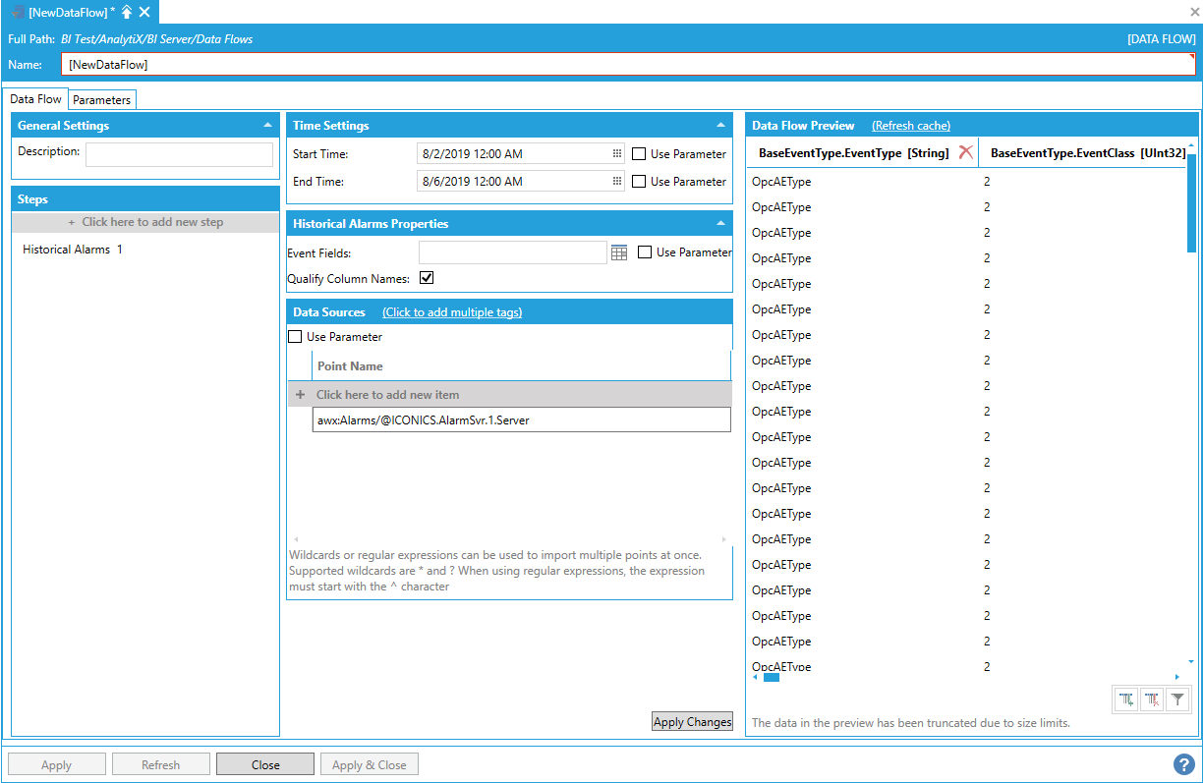Open the Event Fields table selector icon
This screenshot has width=1204, height=783.
(x=619, y=252)
